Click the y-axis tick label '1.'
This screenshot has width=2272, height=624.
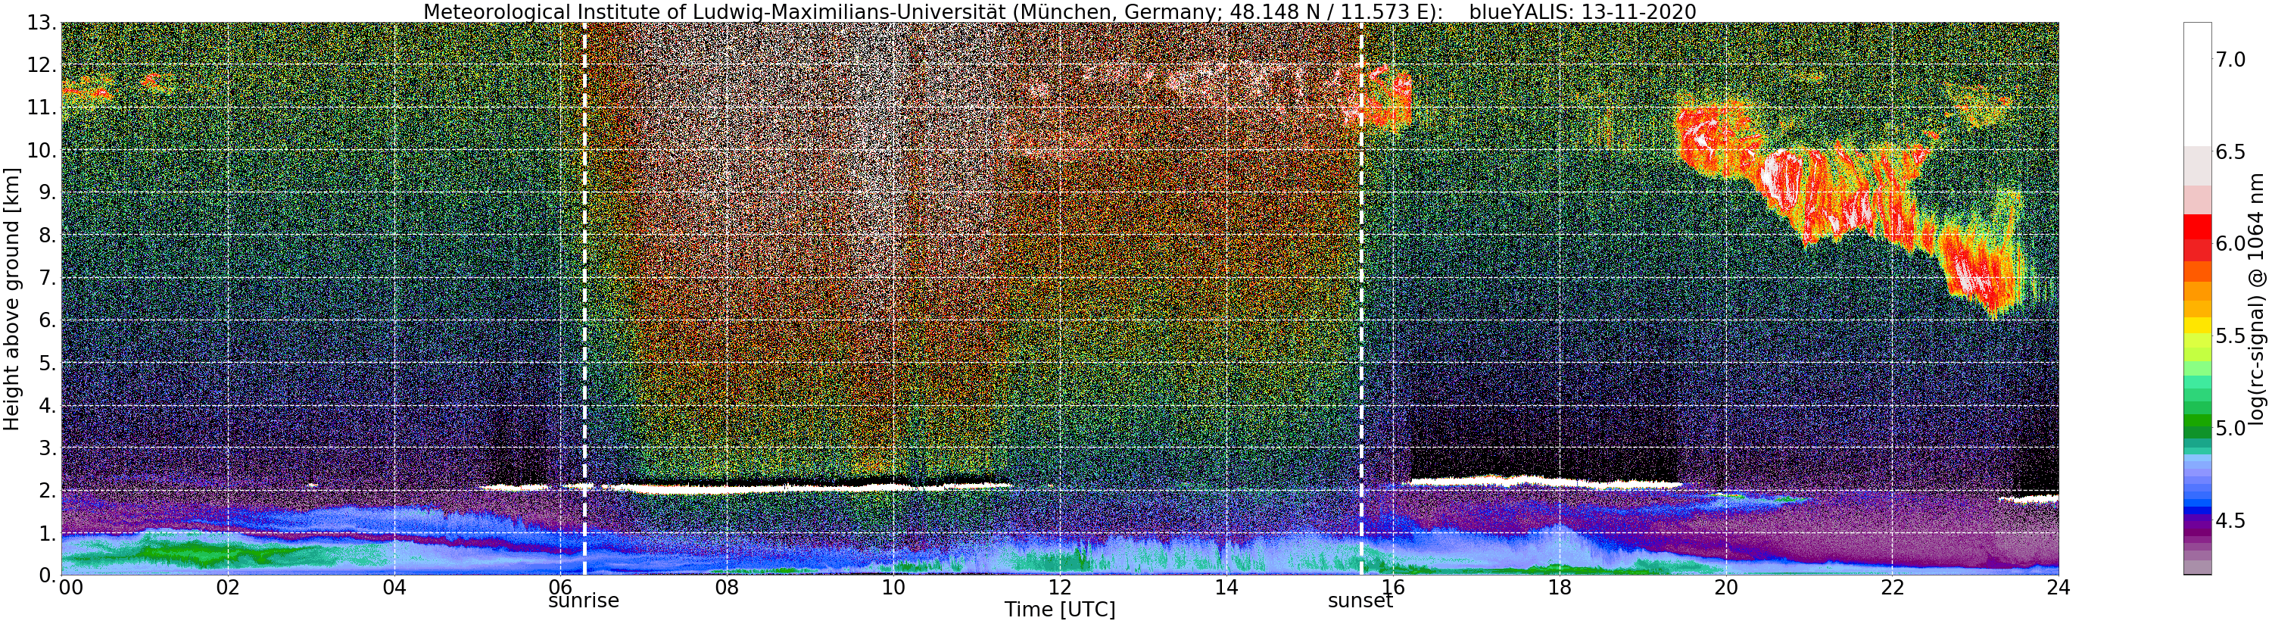click(47, 533)
